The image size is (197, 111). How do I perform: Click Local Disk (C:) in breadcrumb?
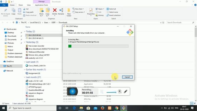click(x=35, y=23)
